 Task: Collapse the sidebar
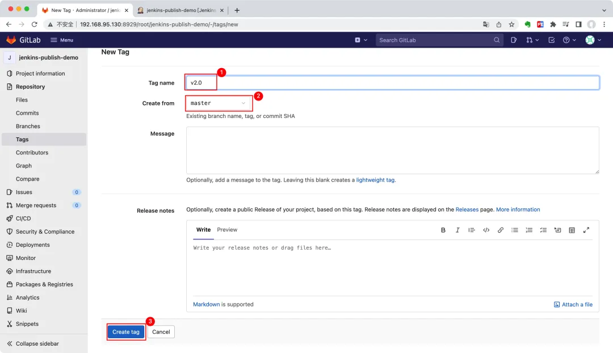[33, 343]
